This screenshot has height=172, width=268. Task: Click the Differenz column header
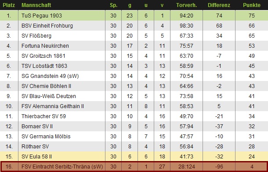pos(219,5)
